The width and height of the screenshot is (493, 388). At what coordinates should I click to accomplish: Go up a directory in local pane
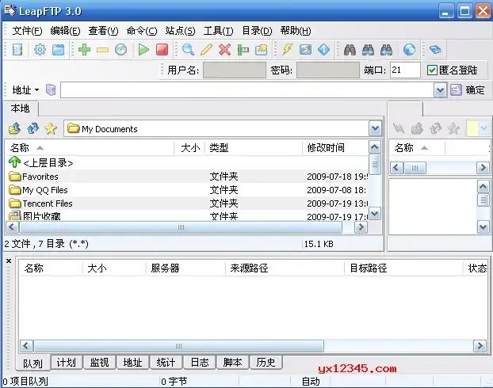point(14,128)
